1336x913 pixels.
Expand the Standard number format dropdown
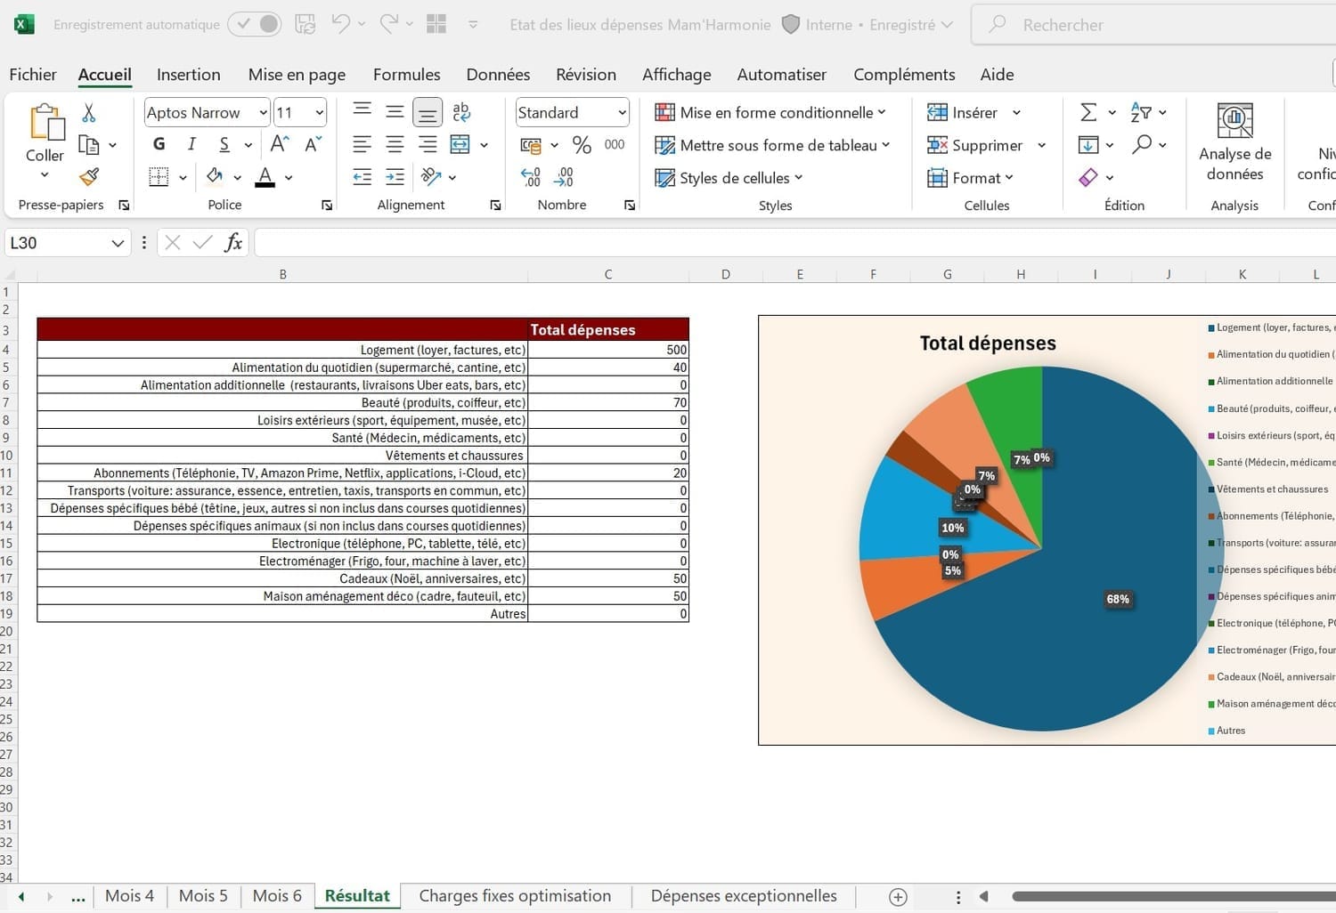click(622, 113)
